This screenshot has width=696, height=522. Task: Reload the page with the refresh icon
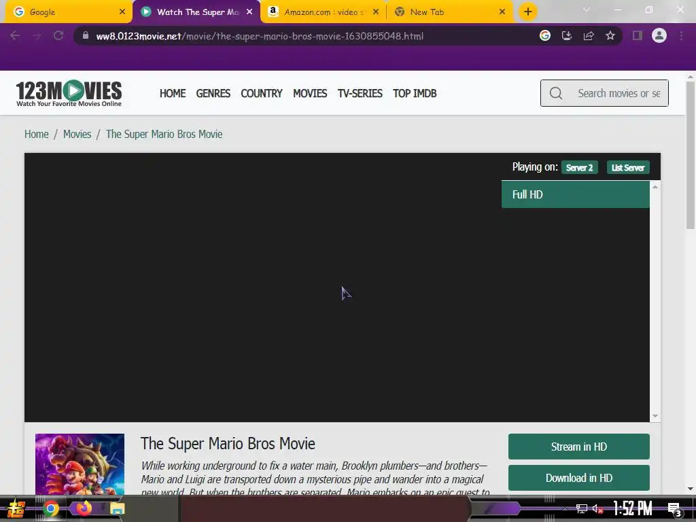pyautogui.click(x=58, y=35)
